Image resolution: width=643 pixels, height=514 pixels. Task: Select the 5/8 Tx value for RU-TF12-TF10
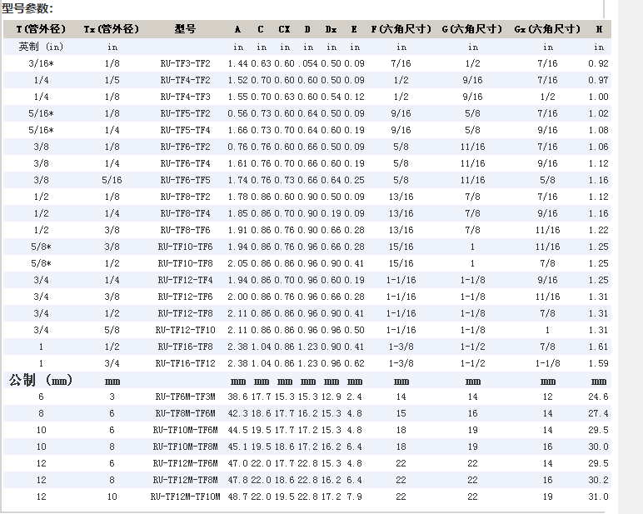coord(112,330)
